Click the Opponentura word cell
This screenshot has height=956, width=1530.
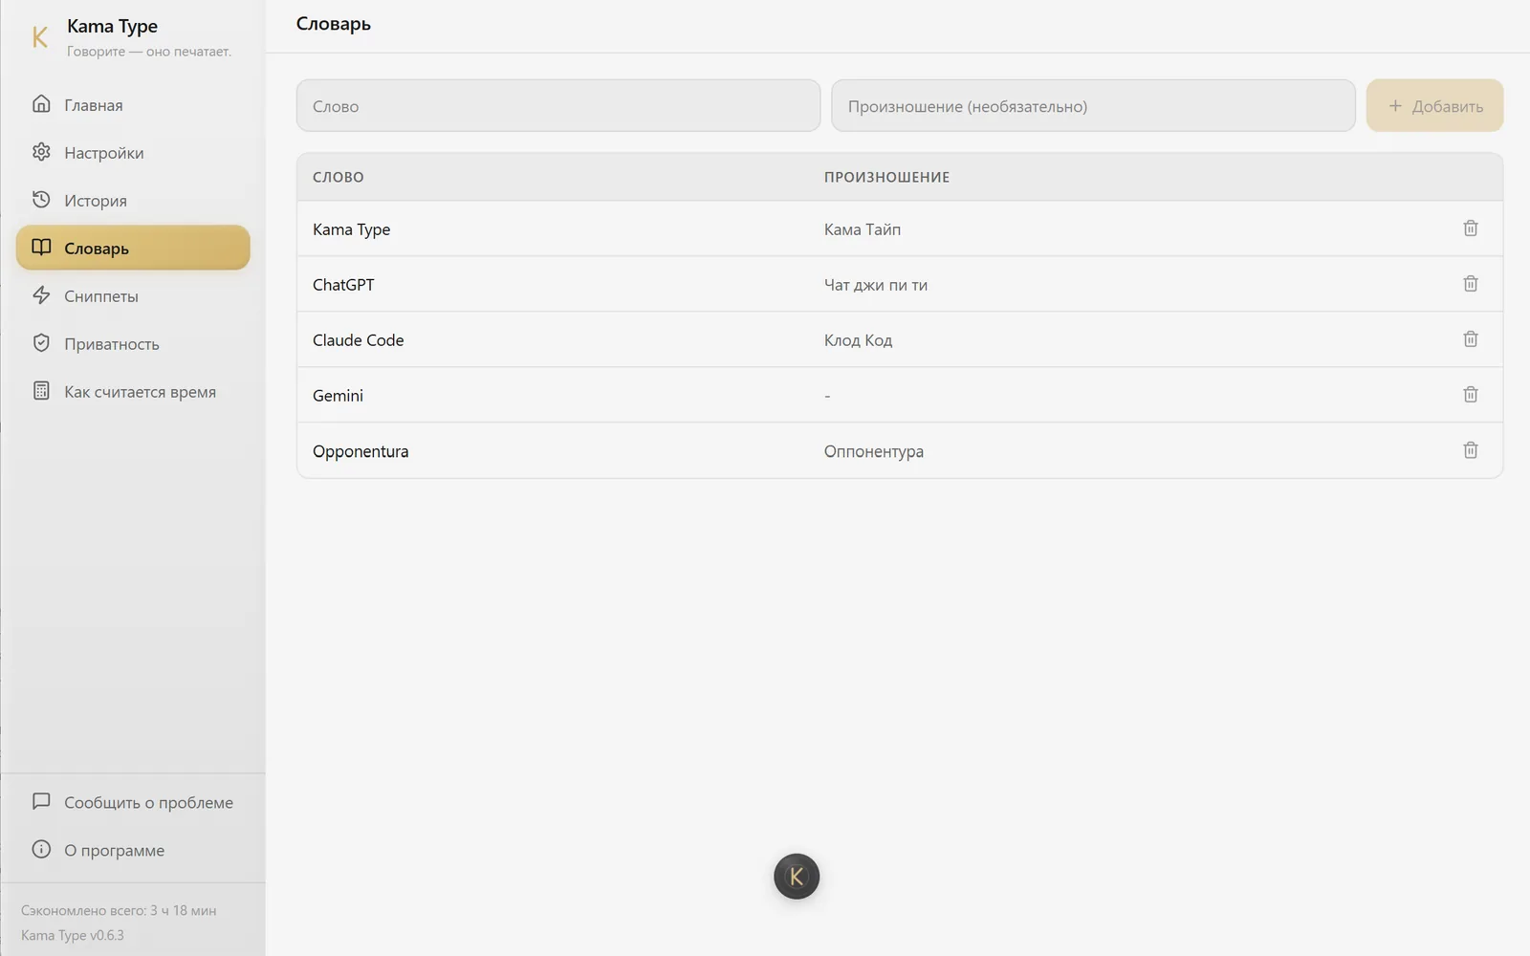pyautogui.click(x=361, y=451)
